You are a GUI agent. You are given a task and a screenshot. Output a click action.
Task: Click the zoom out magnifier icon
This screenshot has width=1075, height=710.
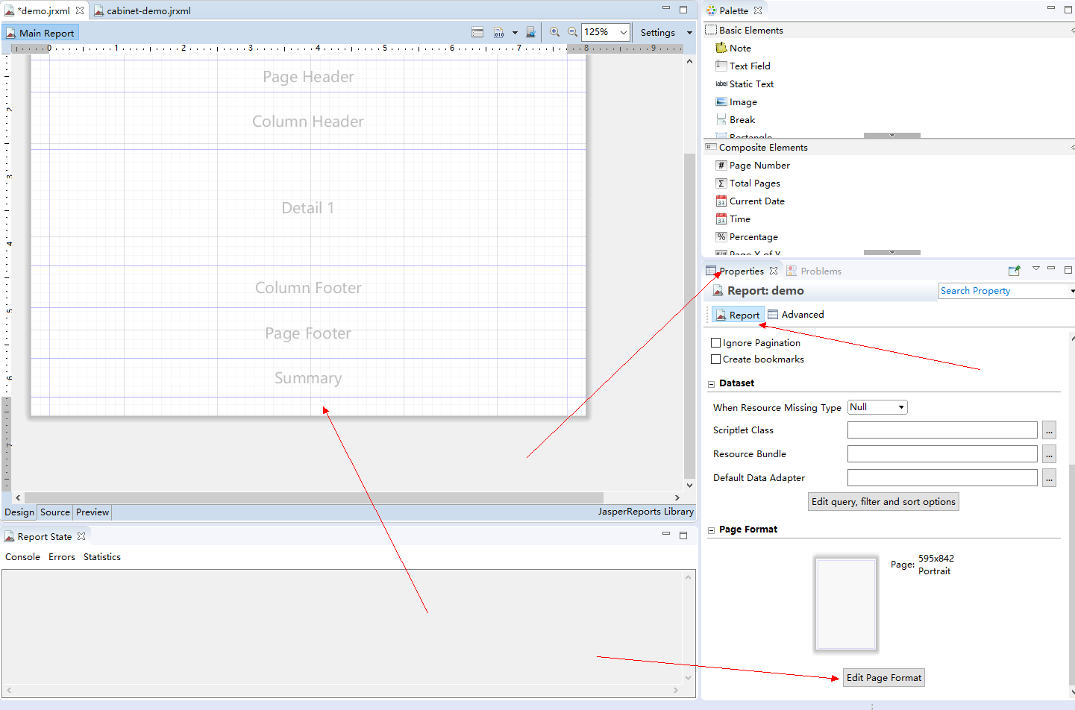572,32
